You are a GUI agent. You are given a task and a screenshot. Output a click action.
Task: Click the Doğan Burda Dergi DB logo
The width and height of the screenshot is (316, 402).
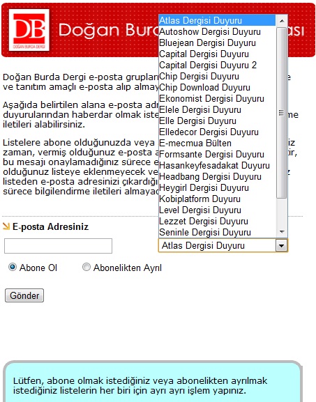coord(29,30)
